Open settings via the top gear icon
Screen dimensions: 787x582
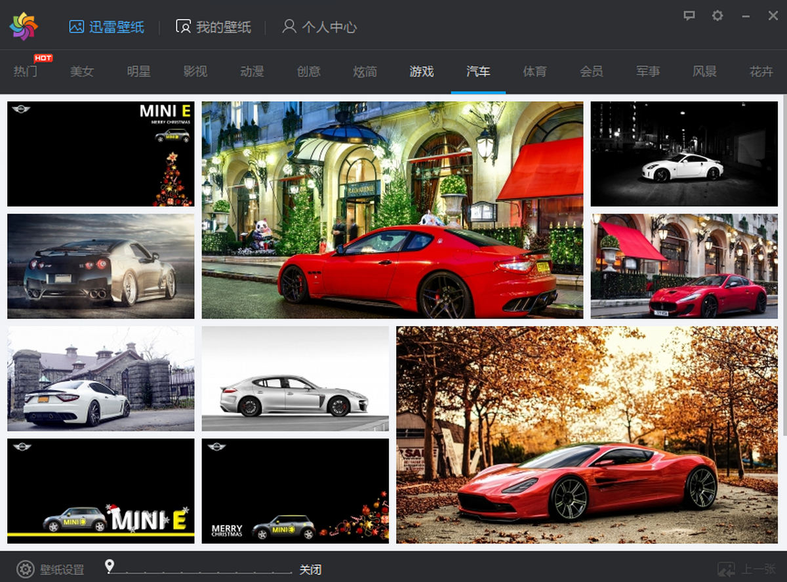coord(717,15)
